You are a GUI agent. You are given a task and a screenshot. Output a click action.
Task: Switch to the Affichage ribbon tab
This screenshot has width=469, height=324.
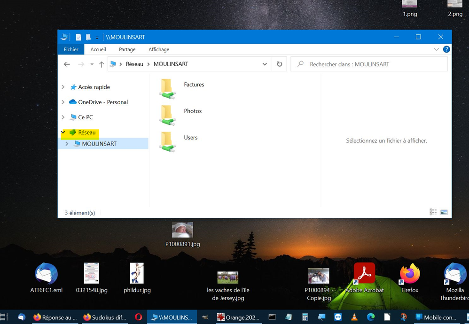pos(159,49)
